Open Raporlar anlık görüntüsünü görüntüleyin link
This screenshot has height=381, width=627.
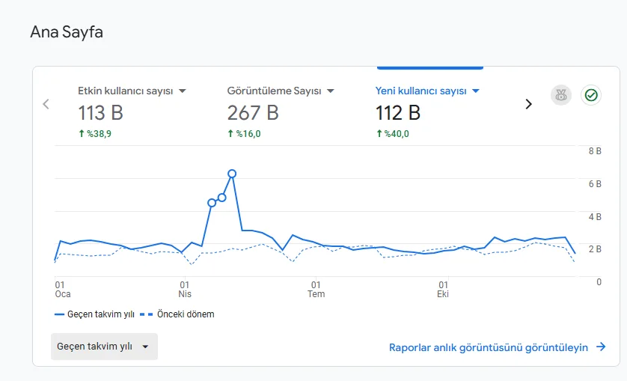(498, 347)
